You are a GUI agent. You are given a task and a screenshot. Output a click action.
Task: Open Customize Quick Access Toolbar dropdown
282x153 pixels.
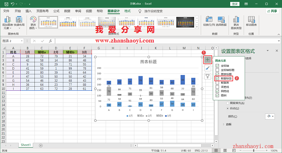[29, 4]
